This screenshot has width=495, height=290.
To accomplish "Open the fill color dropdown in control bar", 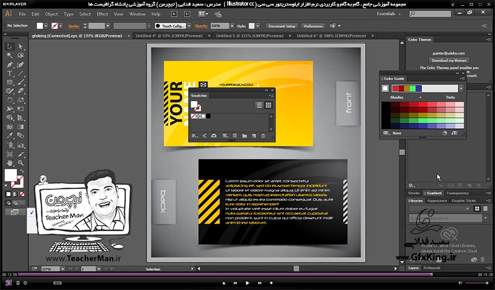I will click(46, 26).
